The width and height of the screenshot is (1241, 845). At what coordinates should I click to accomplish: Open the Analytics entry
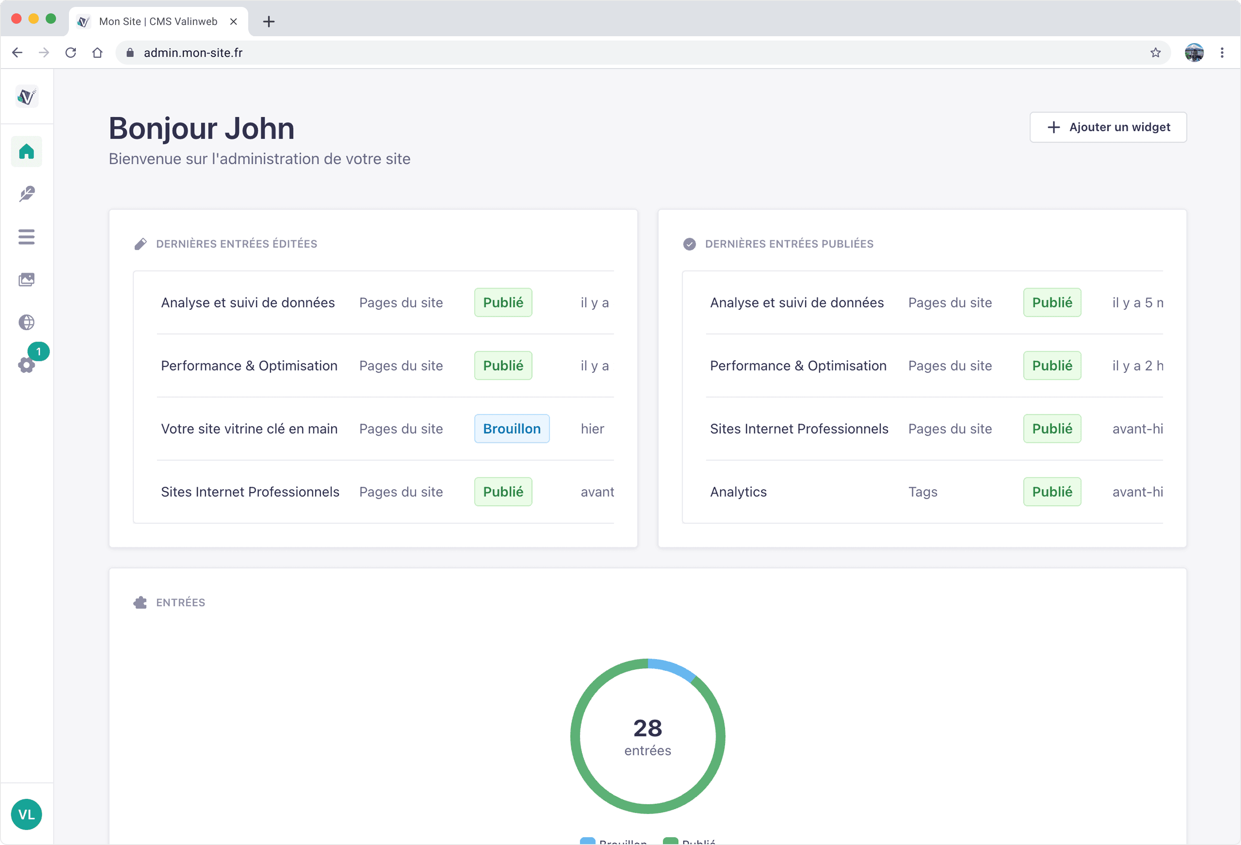coord(739,491)
